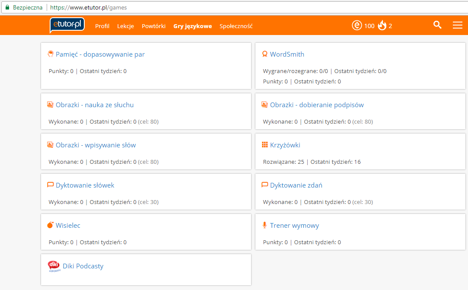
Task: Click the browser address bar URL
Action: [89, 8]
